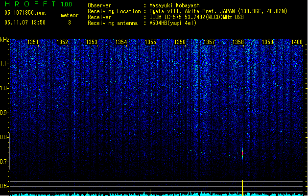Click the meteor count value 3

tap(70, 23)
